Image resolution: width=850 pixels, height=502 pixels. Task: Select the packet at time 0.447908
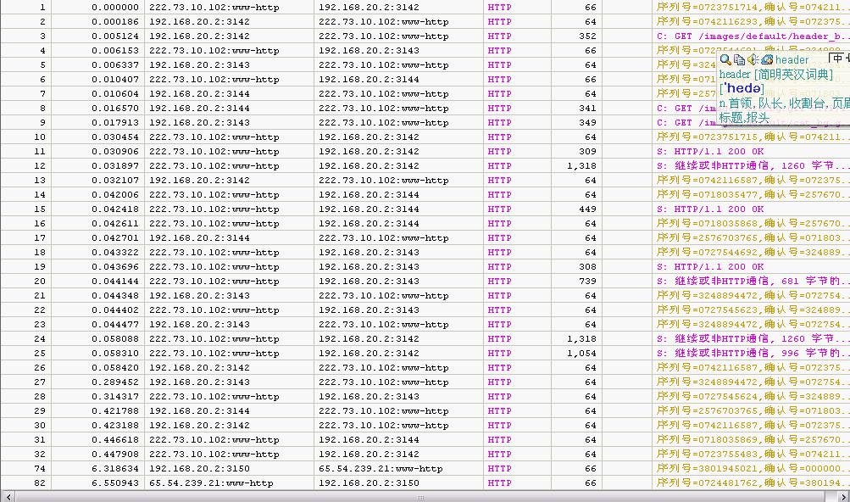(x=425, y=454)
